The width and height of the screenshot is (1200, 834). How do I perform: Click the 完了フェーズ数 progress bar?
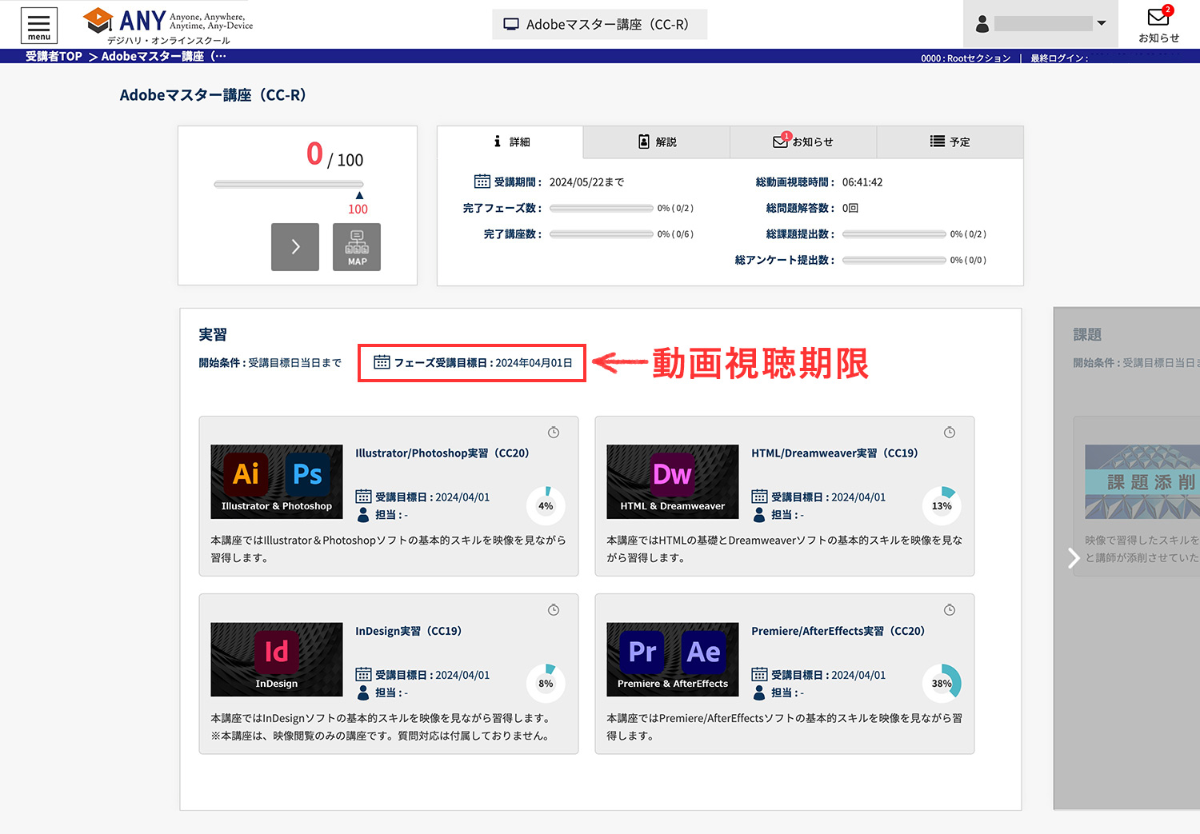tap(602, 208)
